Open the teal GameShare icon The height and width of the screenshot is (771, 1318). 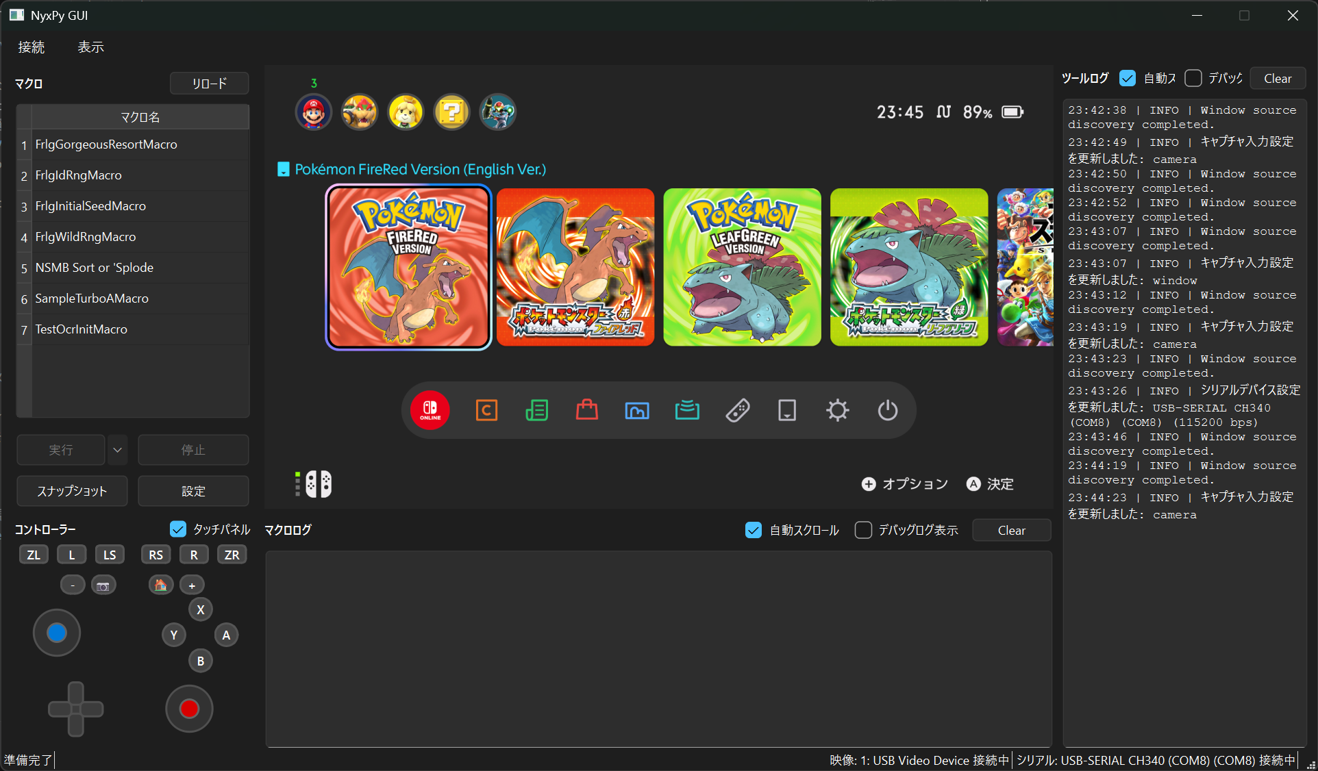[687, 410]
